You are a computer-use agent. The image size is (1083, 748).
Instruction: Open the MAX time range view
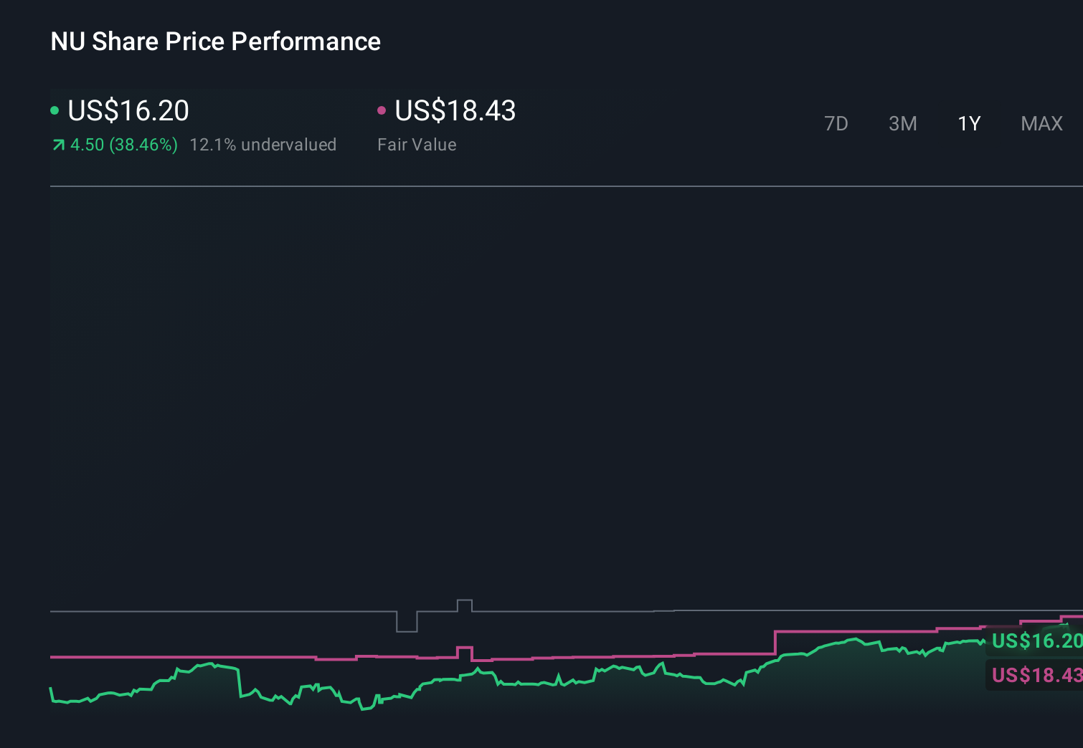[x=1041, y=123]
